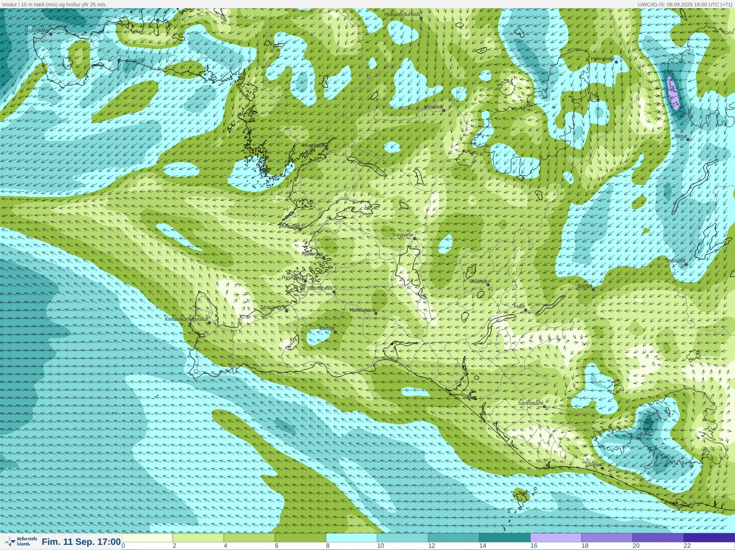735x550 pixels.
Task: Click the Steinar station label
Action: tap(594, 464)
